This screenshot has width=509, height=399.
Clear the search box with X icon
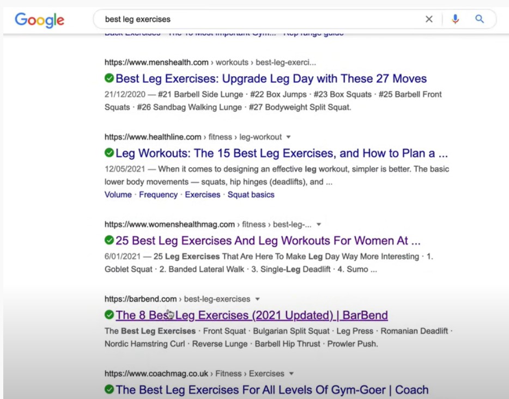point(429,19)
